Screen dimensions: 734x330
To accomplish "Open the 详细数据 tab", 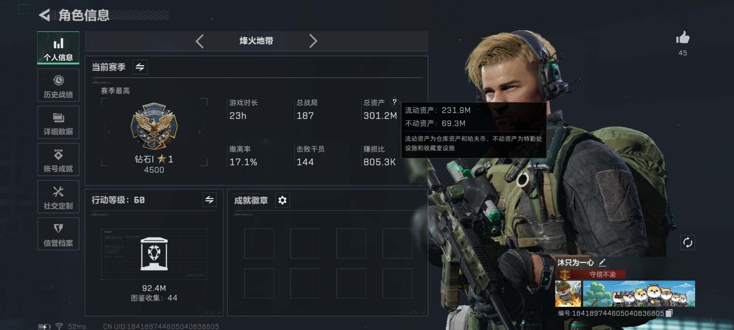I will click(58, 122).
